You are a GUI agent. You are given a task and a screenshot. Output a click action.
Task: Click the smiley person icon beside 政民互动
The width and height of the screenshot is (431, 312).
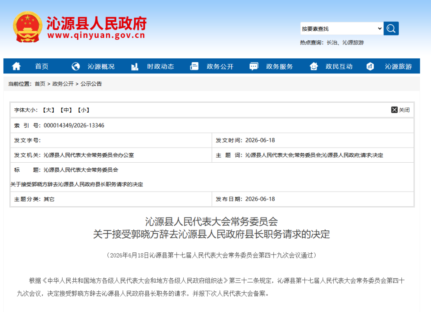coord(314,66)
